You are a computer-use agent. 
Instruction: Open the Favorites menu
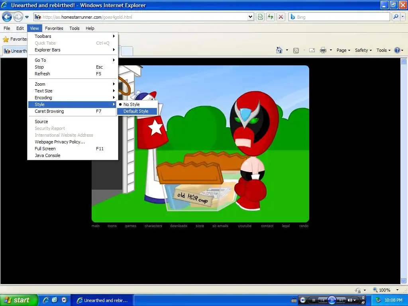54,28
